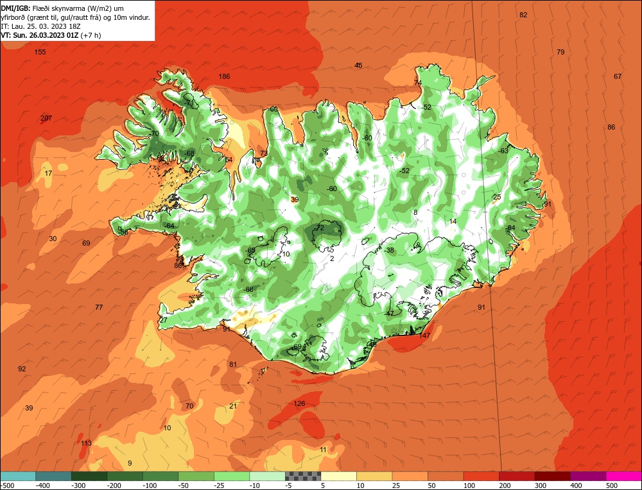Click the value 25 in eastern Iceland

(x=497, y=197)
